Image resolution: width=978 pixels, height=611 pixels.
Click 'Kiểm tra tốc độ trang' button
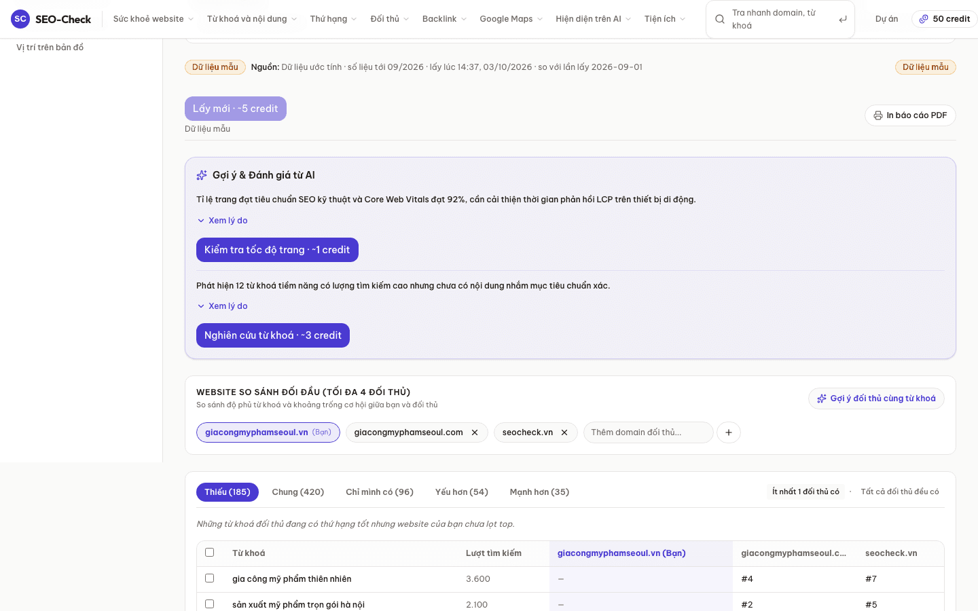pos(277,250)
